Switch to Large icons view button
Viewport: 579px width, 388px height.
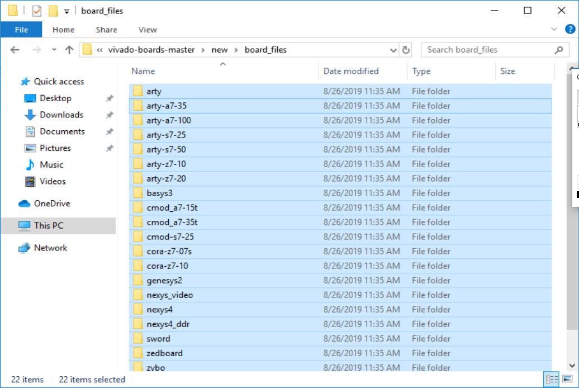[568, 379]
